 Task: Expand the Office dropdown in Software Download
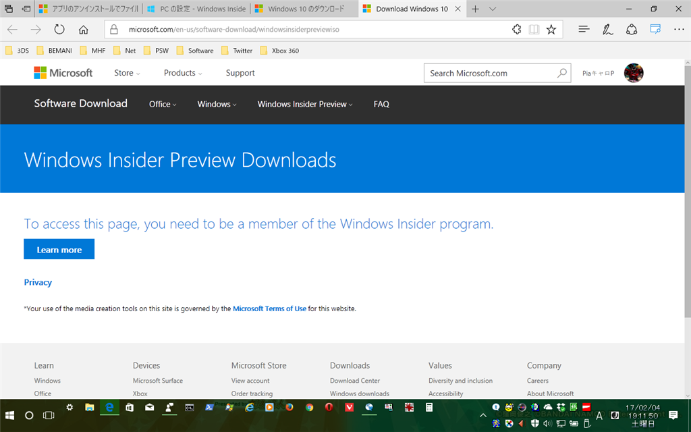163,104
